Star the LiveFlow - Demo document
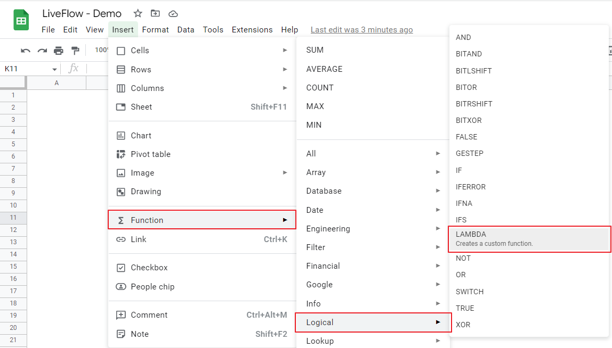 point(138,14)
